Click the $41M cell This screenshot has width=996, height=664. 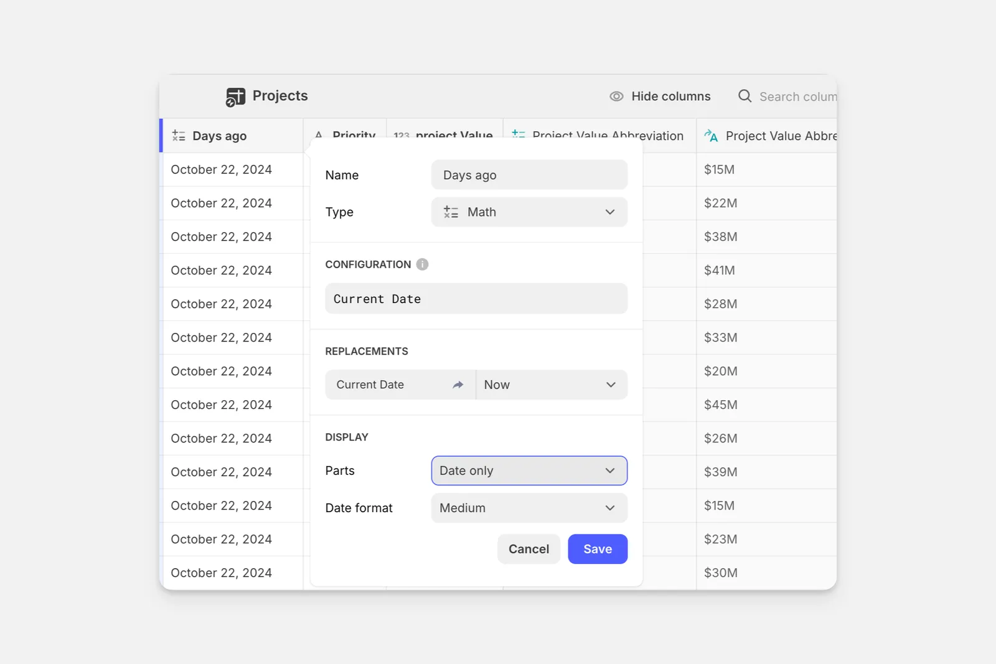tap(766, 270)
